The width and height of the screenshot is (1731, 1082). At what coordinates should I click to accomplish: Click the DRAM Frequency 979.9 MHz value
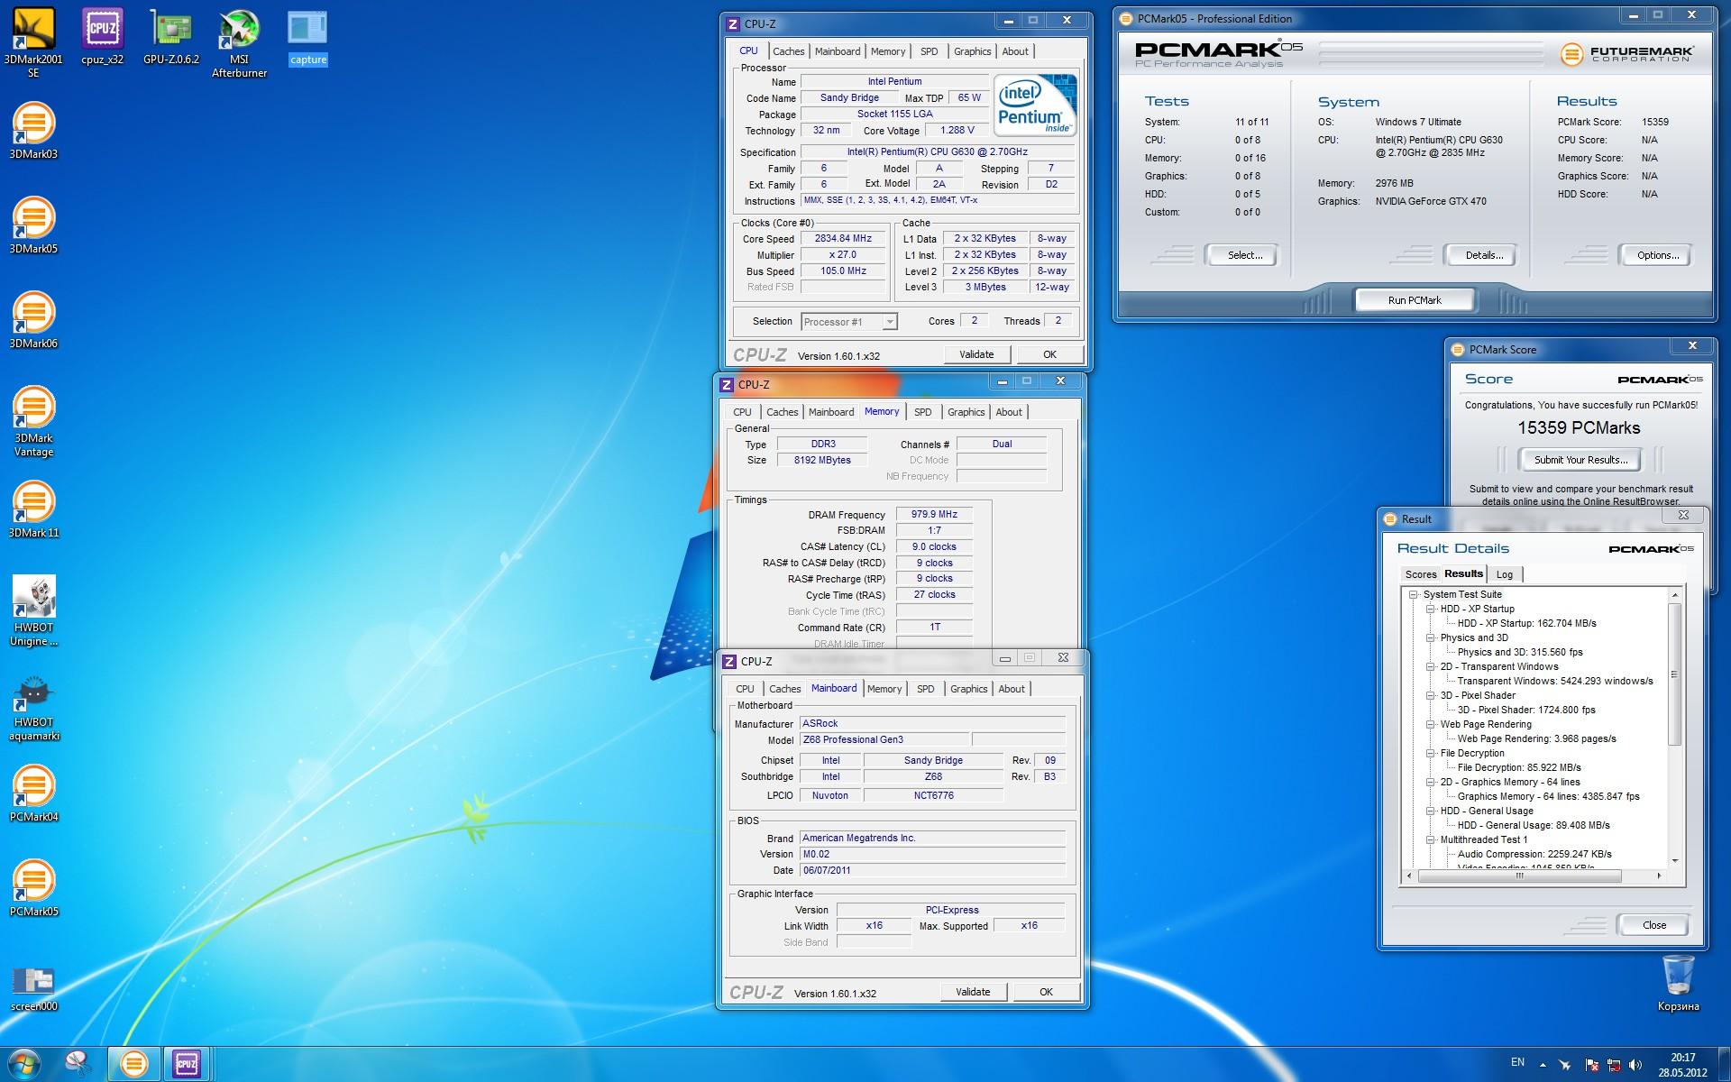pyautogui.click(x=934, y=515)
